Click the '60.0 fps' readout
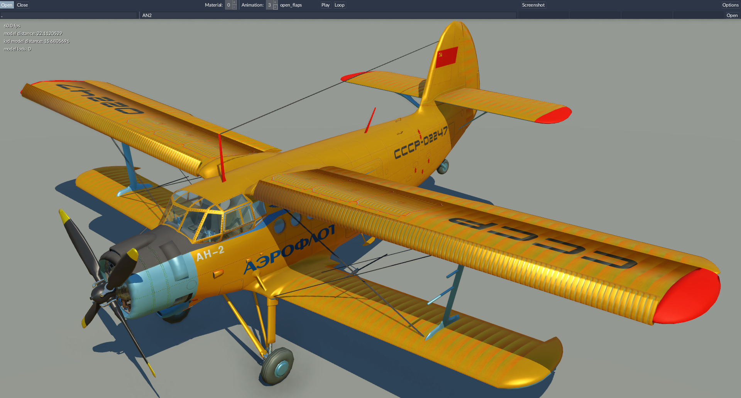This screenshot has height=398, width=741. (12, 26)
